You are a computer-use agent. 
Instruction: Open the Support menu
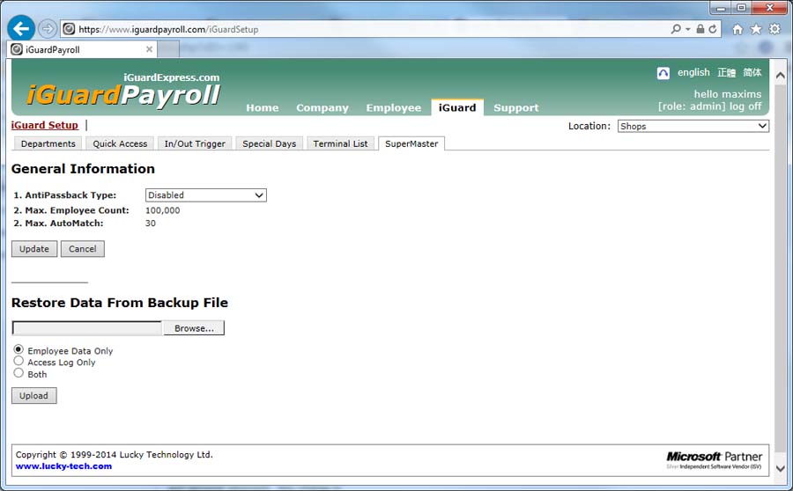click(x=515, y=107)
